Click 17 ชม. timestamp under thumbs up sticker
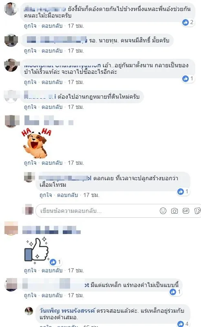The height and width of the screenshot is (327, 201). [76, 270]
